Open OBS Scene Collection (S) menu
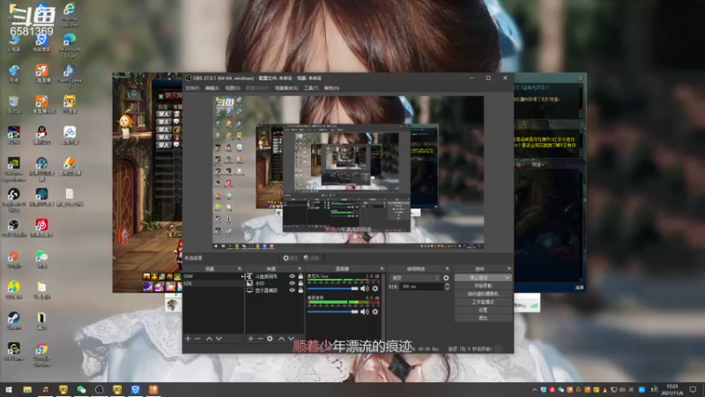 (x=286, y=87)
